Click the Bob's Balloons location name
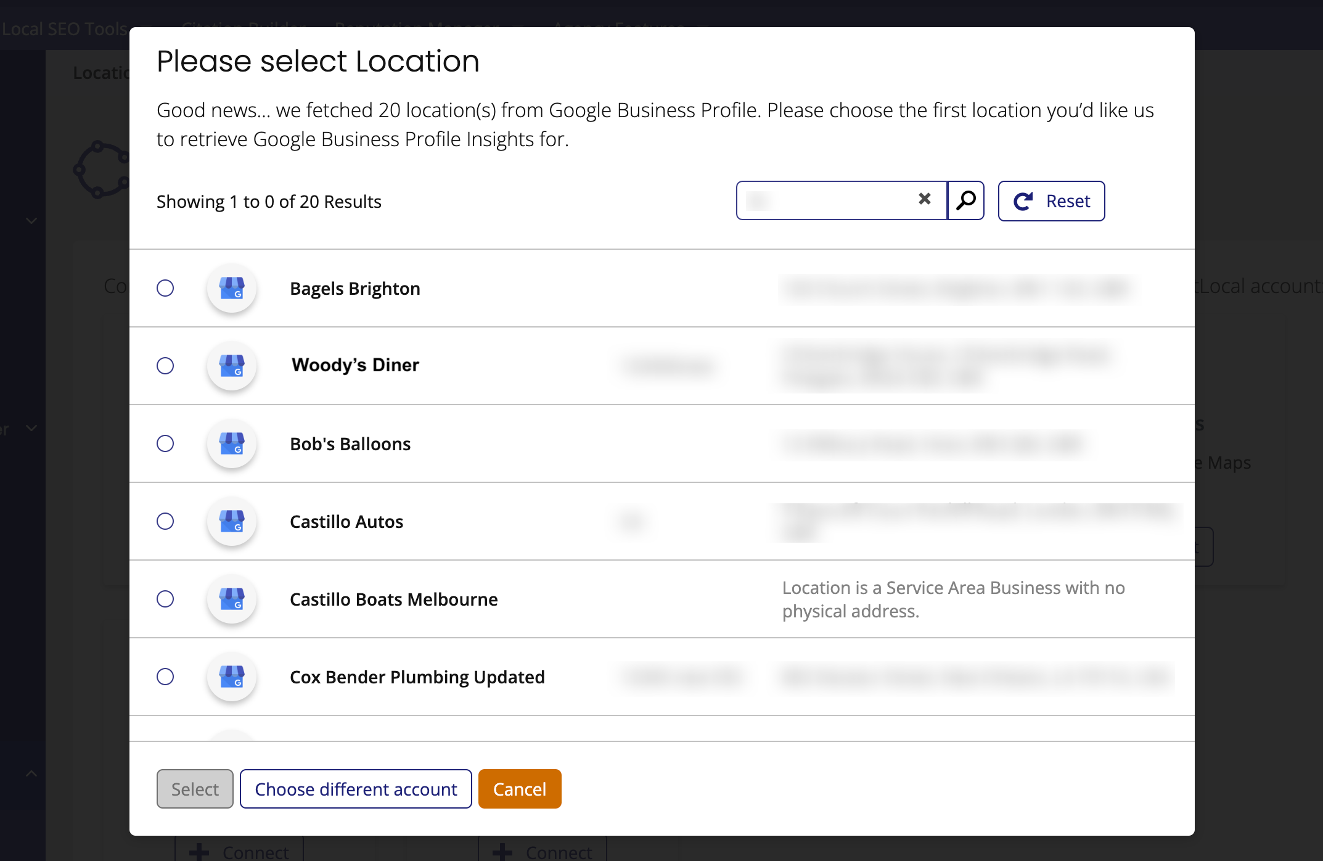1323x861 pixels. (350, 444)
